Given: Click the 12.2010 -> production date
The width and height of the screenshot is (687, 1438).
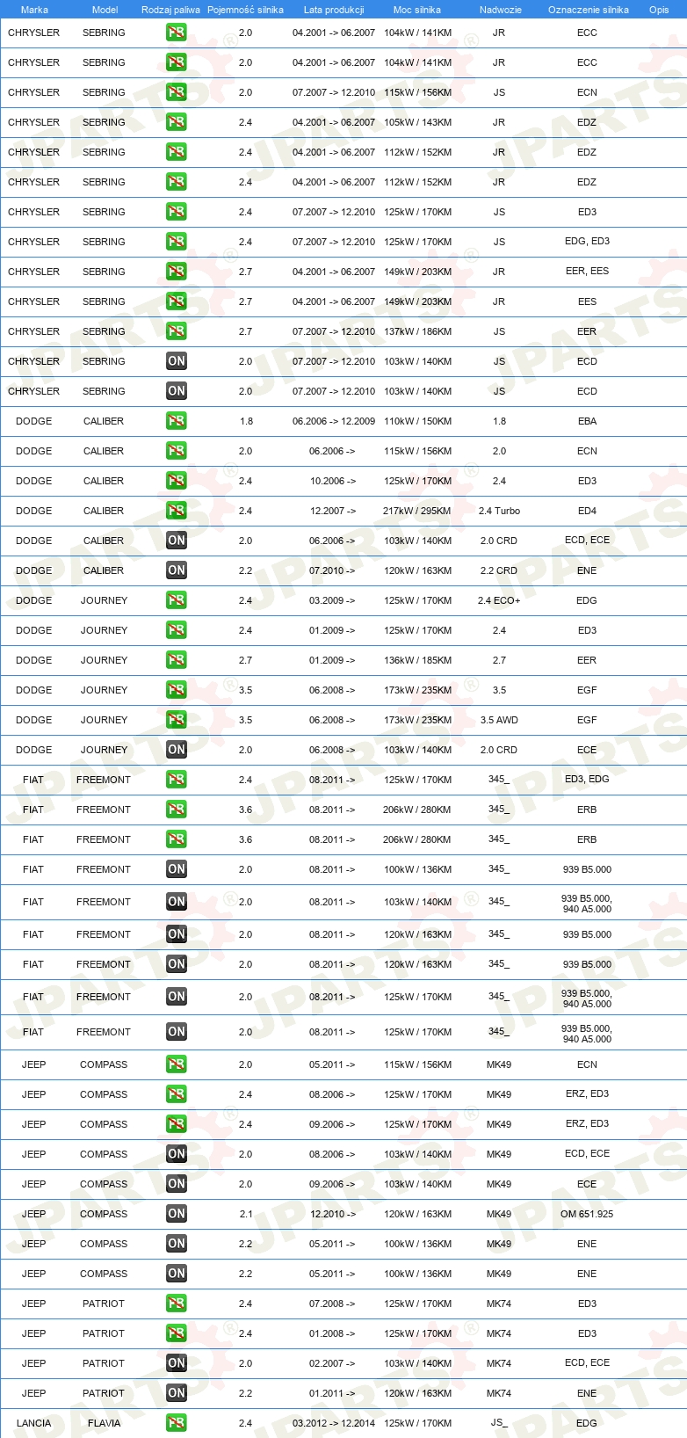Looking at the screenshot, I should point(332,1214).
